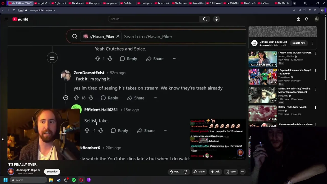
Task: Open the ad blocker shield icon
Action: pyautogui.click(x=300, y=10)
